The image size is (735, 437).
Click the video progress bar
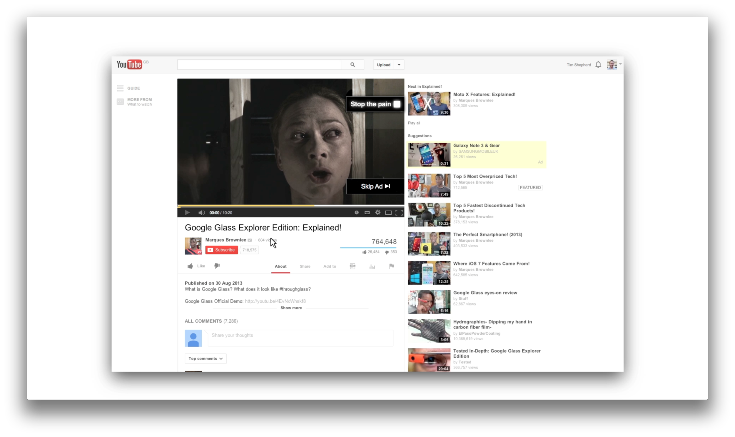(290, 206)
